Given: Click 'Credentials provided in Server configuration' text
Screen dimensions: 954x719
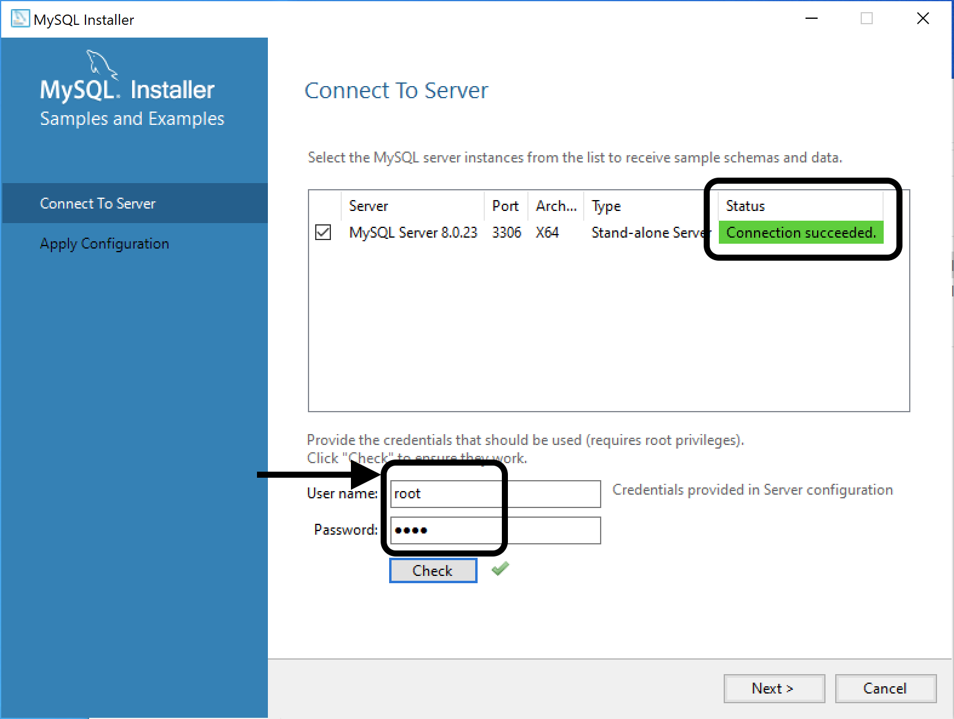Looking at the screenshot, I should 752,490.
